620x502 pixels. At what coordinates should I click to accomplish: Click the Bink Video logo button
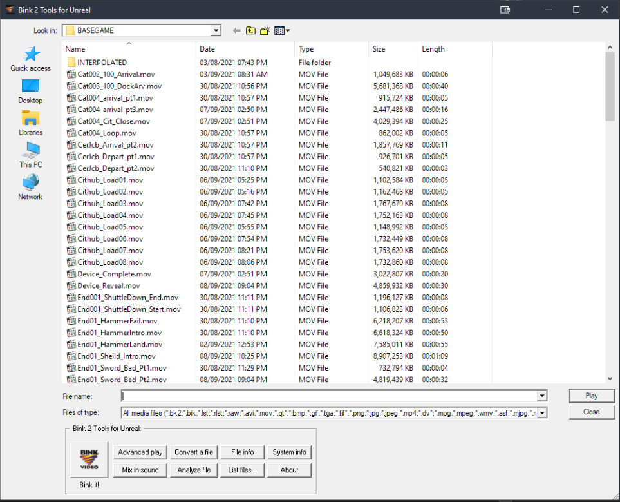click(89, 459)
